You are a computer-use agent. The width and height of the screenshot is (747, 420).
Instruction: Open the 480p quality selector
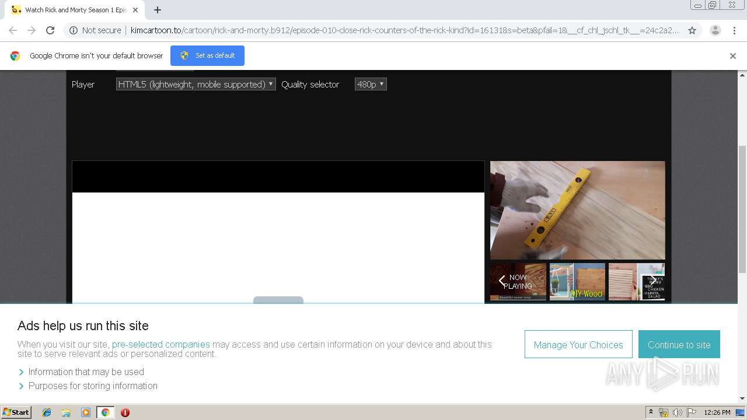point(371,84)
